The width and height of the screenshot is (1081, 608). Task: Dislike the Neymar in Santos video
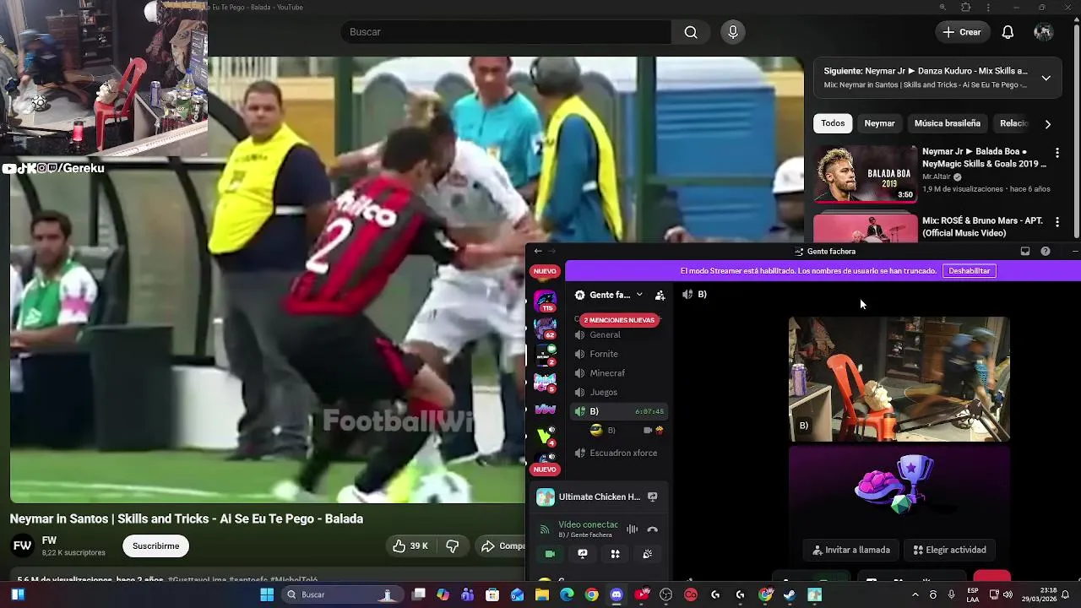[x=452, y=546]
